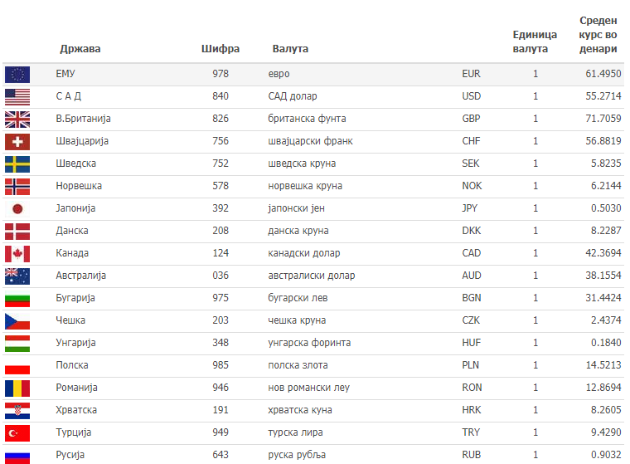The height and width of the screenshot is (464, 630).
Task: Click the 55.2714 USD rate value
Action: point(603,96)
